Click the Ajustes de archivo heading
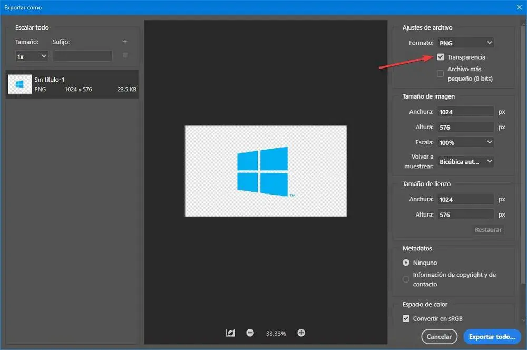 pos(427,27)
